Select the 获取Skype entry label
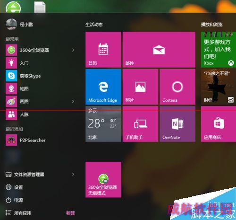Viewport: 236px width, 220px height. [30, 76]
